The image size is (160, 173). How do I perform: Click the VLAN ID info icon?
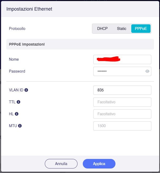[x=26, y=90]
